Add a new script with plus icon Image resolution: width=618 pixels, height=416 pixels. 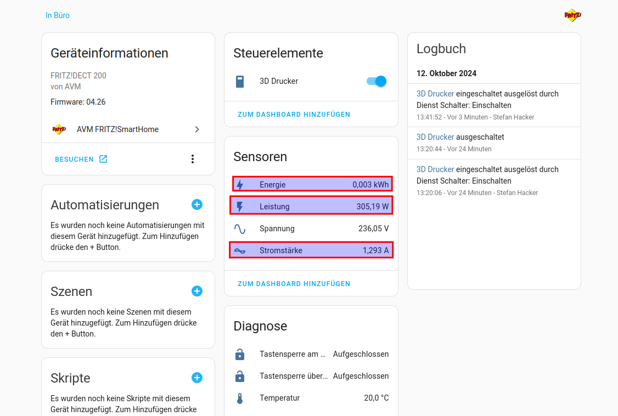click(197, 378)
